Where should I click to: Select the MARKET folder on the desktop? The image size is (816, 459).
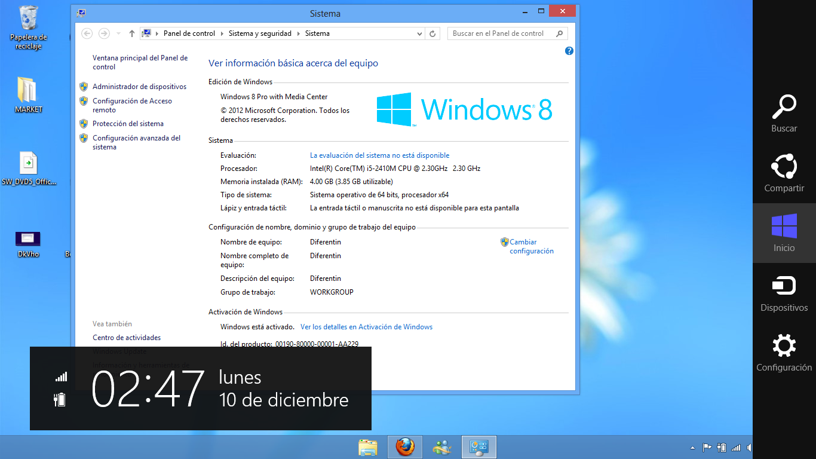click(x=28, y=94)
